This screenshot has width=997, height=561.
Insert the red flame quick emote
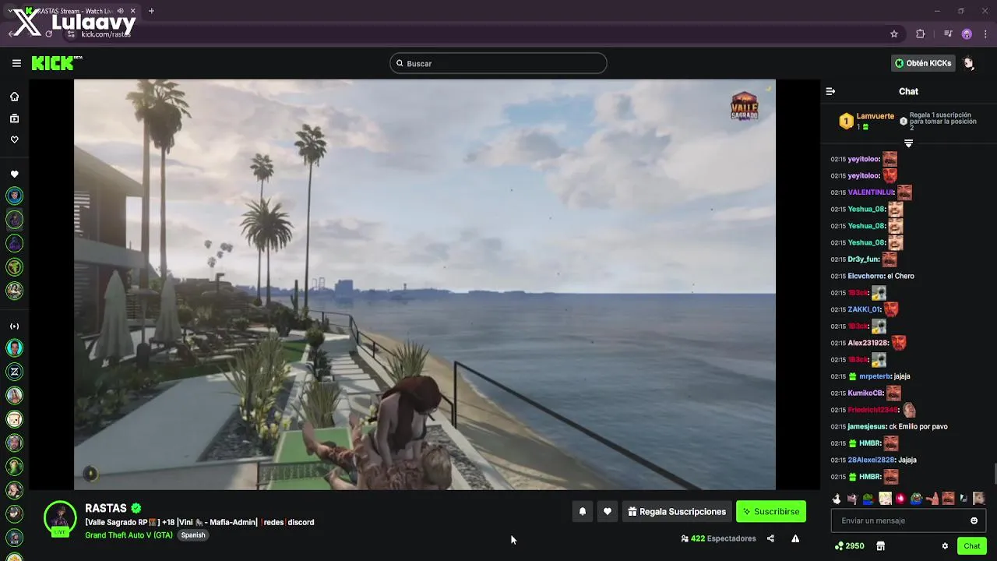(900, 499)
